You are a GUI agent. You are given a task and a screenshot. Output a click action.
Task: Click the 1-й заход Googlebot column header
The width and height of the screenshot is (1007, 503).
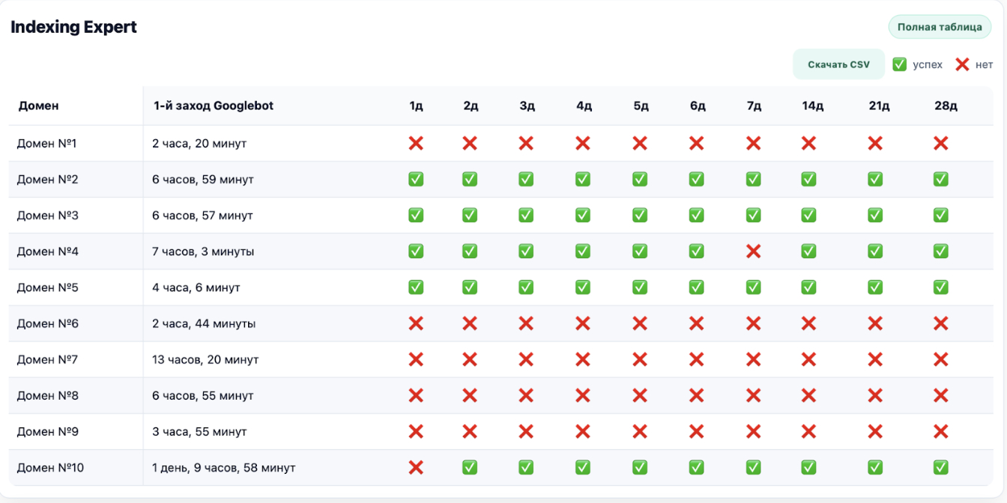coord(213,106)
